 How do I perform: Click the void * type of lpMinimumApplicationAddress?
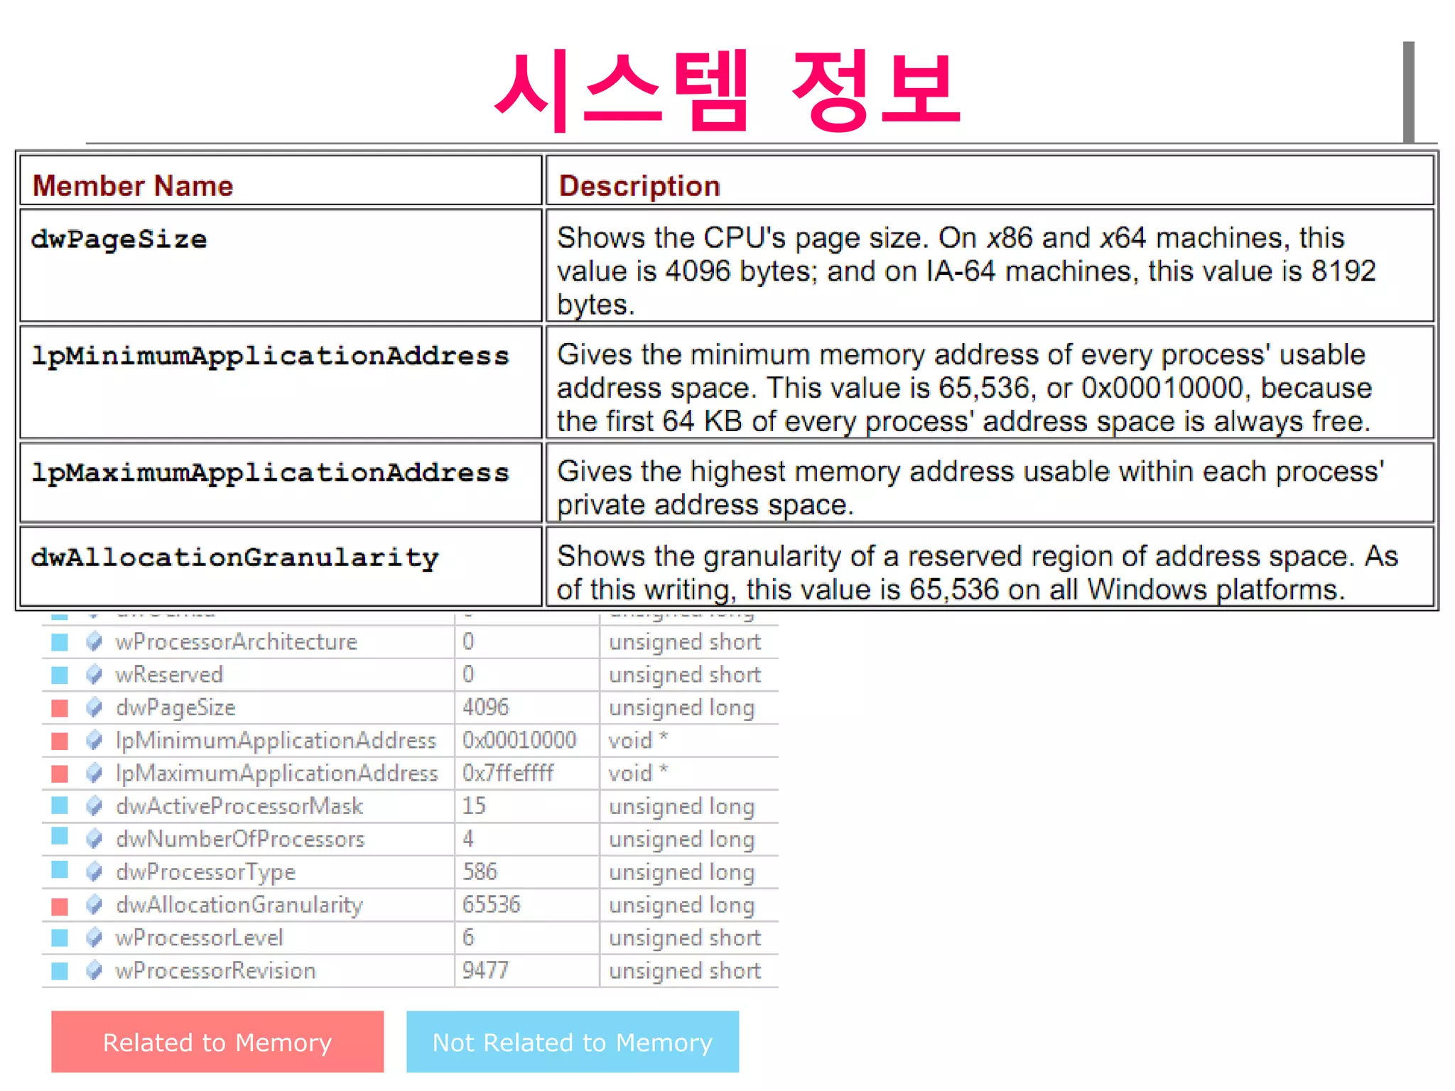(638, 740)
